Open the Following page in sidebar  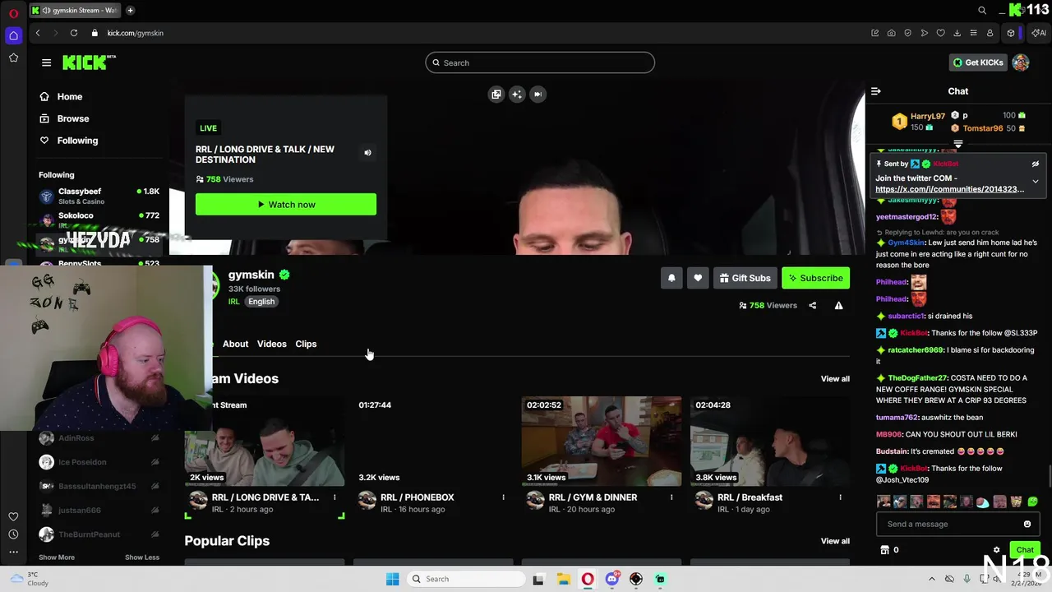pyautogui.click(x=77, y=141)
